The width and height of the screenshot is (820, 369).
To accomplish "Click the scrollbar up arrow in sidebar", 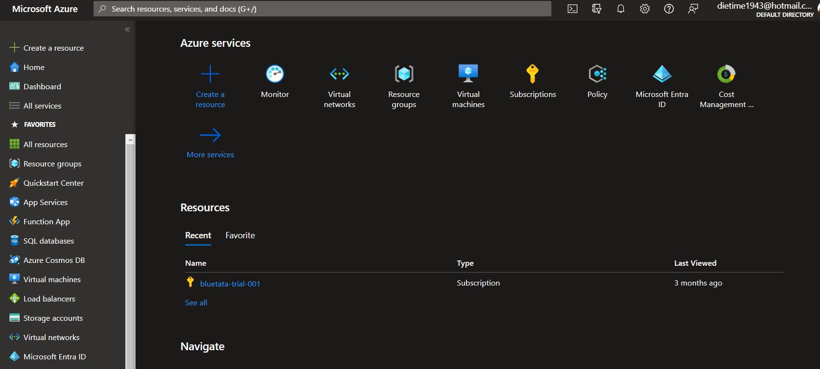I will [130, 139].
